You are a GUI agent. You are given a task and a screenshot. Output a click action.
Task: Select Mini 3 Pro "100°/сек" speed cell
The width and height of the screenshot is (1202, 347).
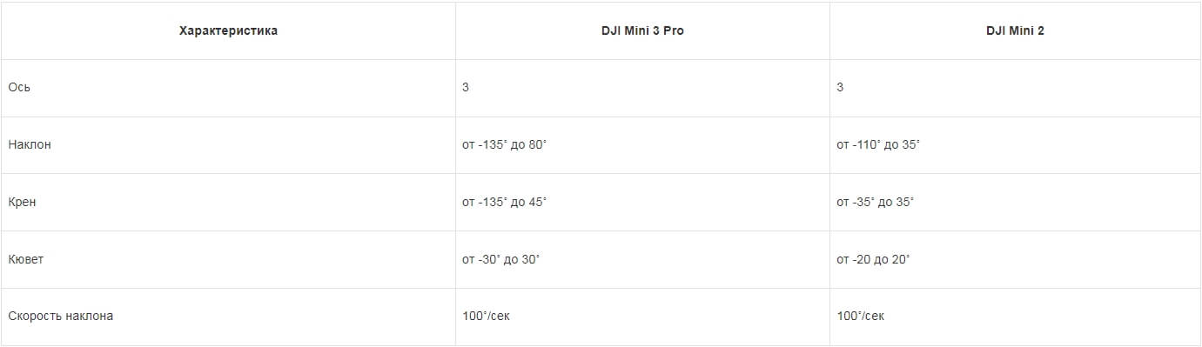[487, 316]
